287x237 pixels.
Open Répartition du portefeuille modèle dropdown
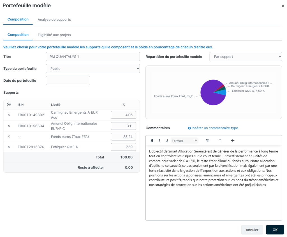coord(246,57)
